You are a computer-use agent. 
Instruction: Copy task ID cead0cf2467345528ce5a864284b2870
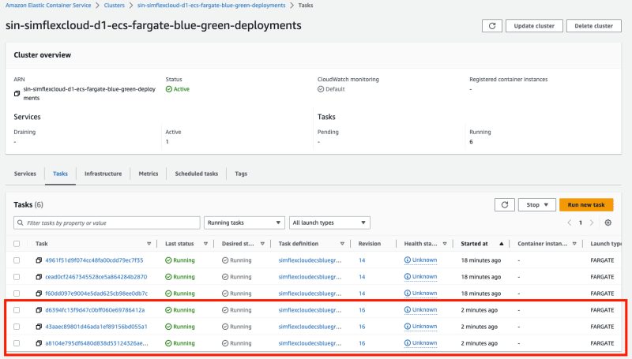point(39,277)
